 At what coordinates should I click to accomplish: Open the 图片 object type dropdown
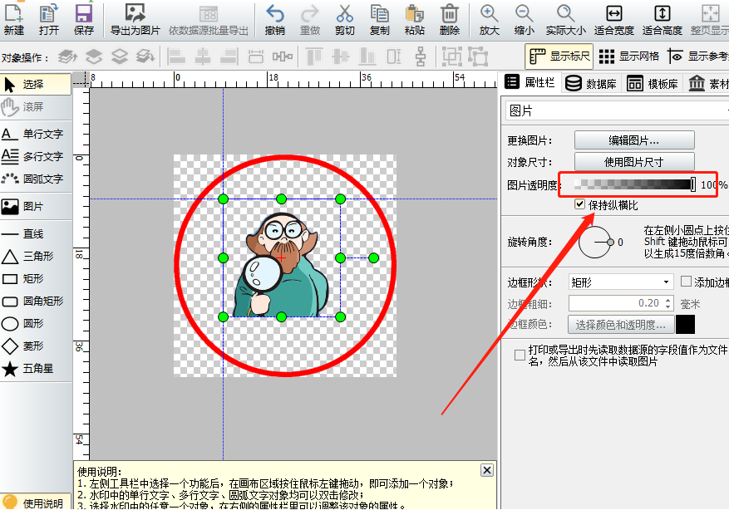tap(617, 110)
